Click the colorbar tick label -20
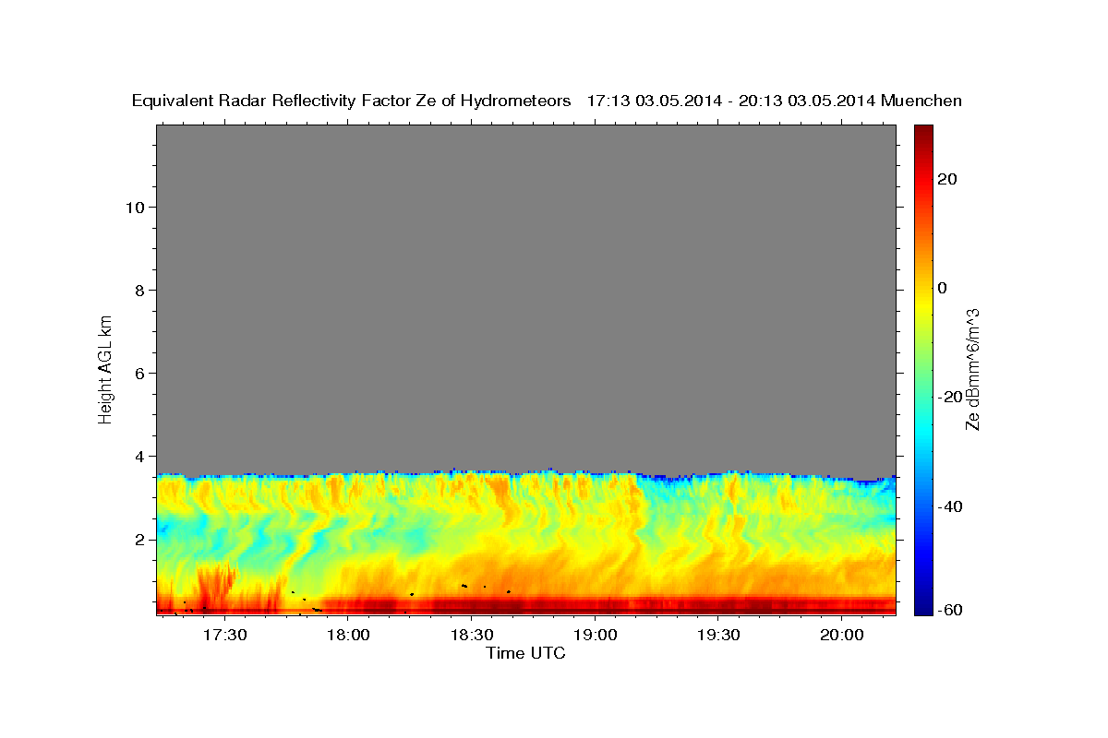Screen dimensions: 1108x738 (950, 397)
